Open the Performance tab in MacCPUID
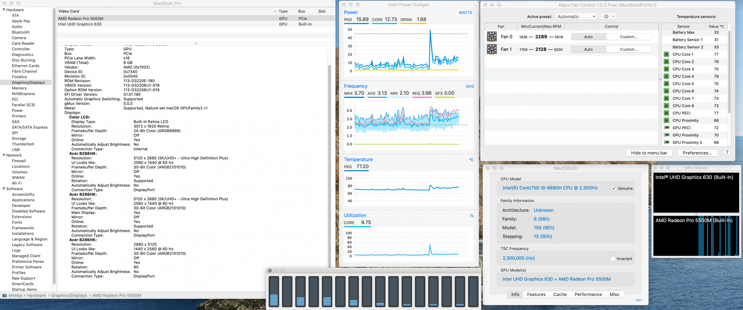743x310 pixels. click(588, 294)
